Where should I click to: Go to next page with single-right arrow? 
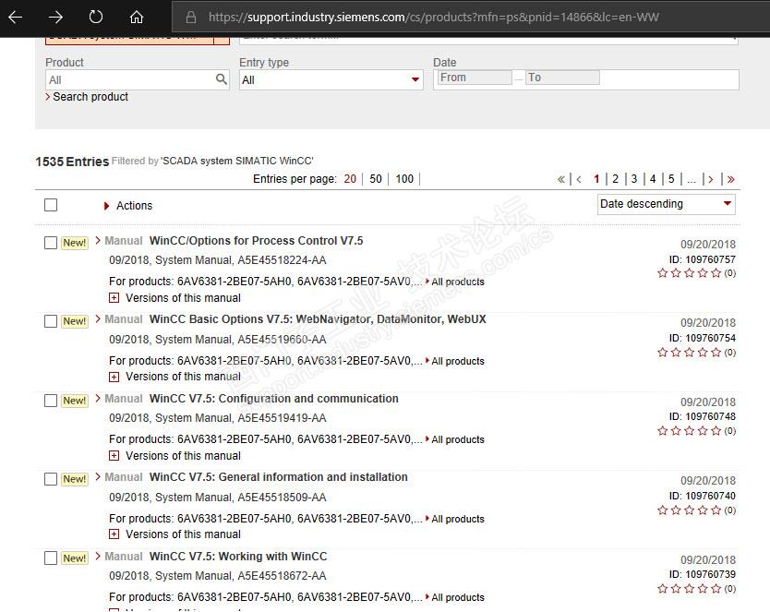tap(710, 179)
